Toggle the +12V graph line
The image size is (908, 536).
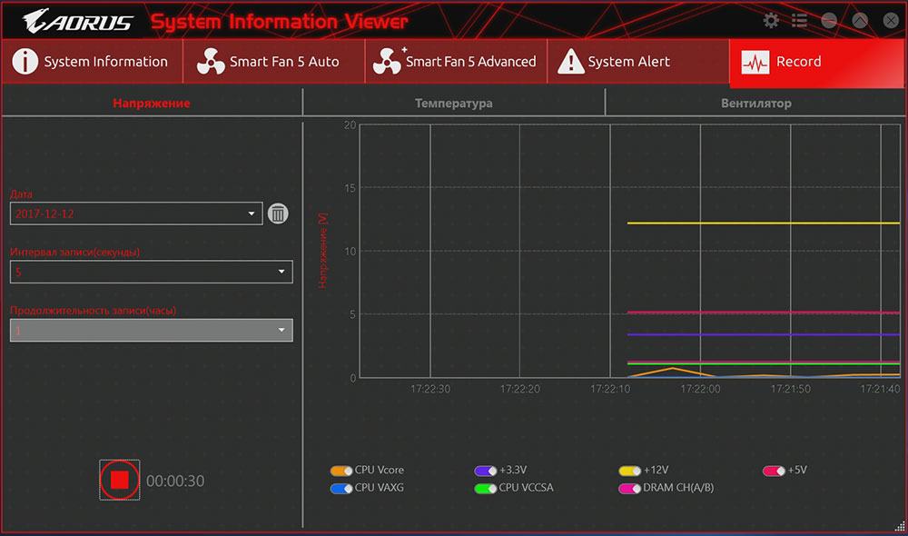point(629,471)
